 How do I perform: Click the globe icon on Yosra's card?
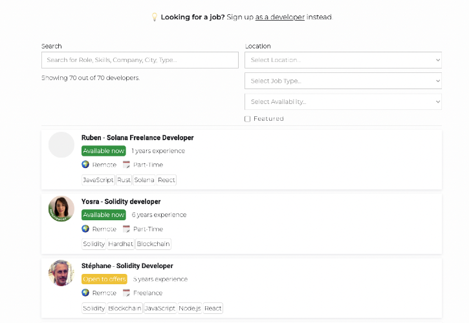click(85, 229)
